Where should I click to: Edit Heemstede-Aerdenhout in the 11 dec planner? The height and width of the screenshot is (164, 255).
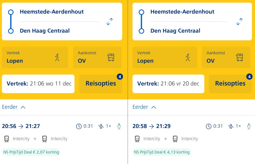pos(52,12)
